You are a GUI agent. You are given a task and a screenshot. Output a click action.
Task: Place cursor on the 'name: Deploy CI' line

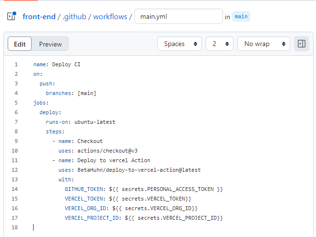(57, 64)
